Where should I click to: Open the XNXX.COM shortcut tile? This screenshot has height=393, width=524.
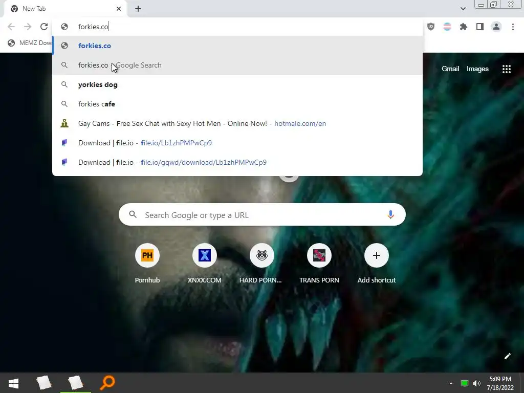click(x=205, y=264)
